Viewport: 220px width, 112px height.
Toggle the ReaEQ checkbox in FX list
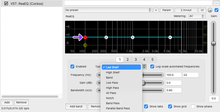(x=6, y=3)
